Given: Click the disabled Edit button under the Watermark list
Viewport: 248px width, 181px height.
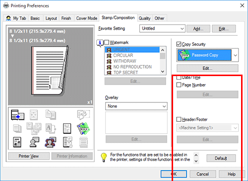Looking at the screenshot, I should (x=135, y=81).
